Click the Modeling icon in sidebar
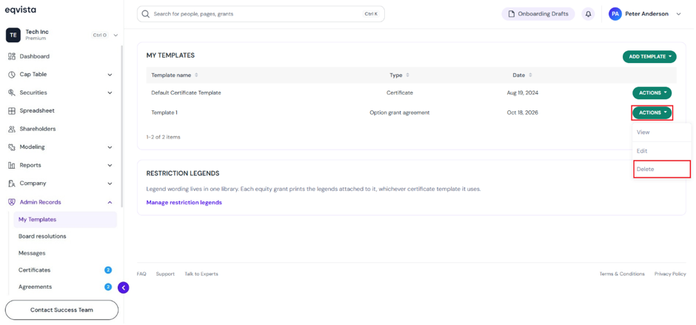696x325 pixels. tap(12, 147)
